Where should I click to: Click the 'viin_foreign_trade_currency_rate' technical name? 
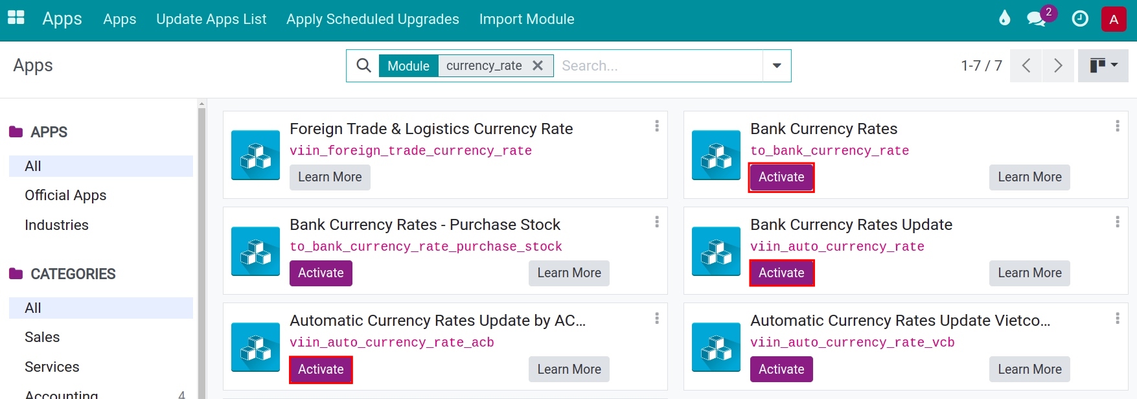411,151
